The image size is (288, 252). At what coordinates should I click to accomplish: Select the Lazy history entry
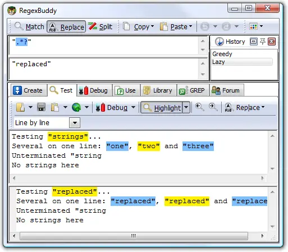click(243, 62)
